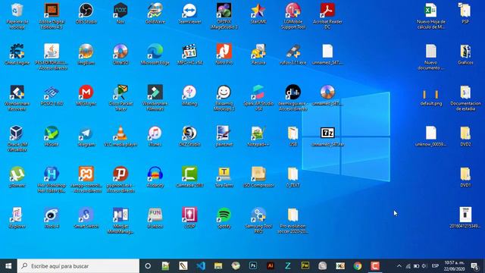
Task: Select the DVD2 folder icon
Action: (x=465, y=136)
